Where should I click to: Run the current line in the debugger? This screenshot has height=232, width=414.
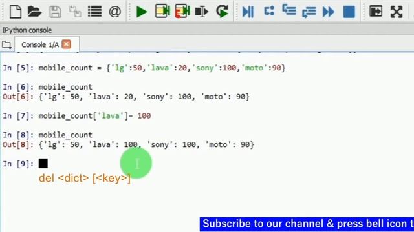(269, 12)
